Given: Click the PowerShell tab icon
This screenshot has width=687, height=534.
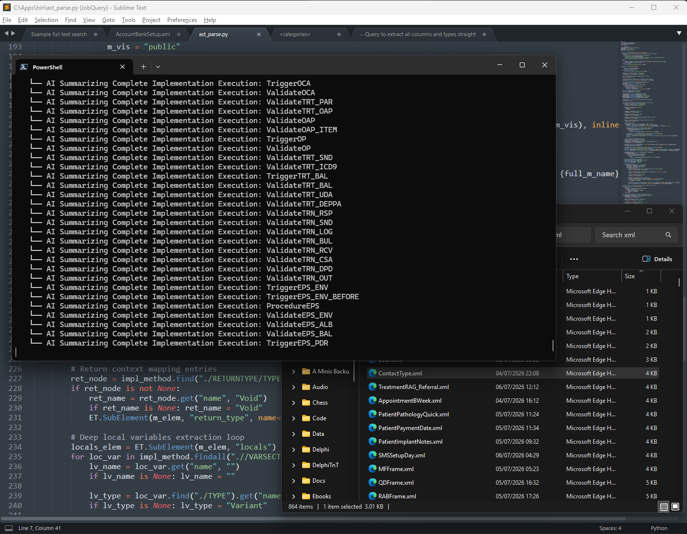Looking at the screenshot, I should (x=24, y=67).
